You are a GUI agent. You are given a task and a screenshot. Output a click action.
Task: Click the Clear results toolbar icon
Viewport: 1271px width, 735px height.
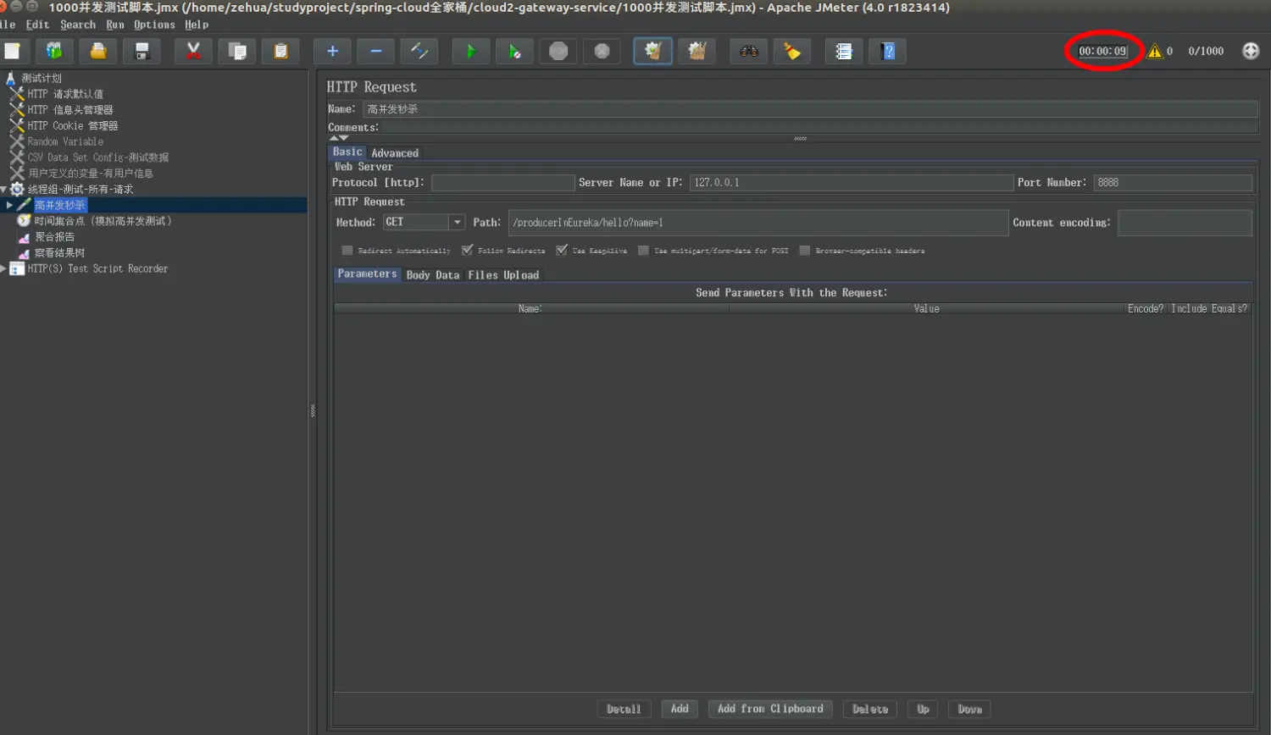[x=653, y=51]
